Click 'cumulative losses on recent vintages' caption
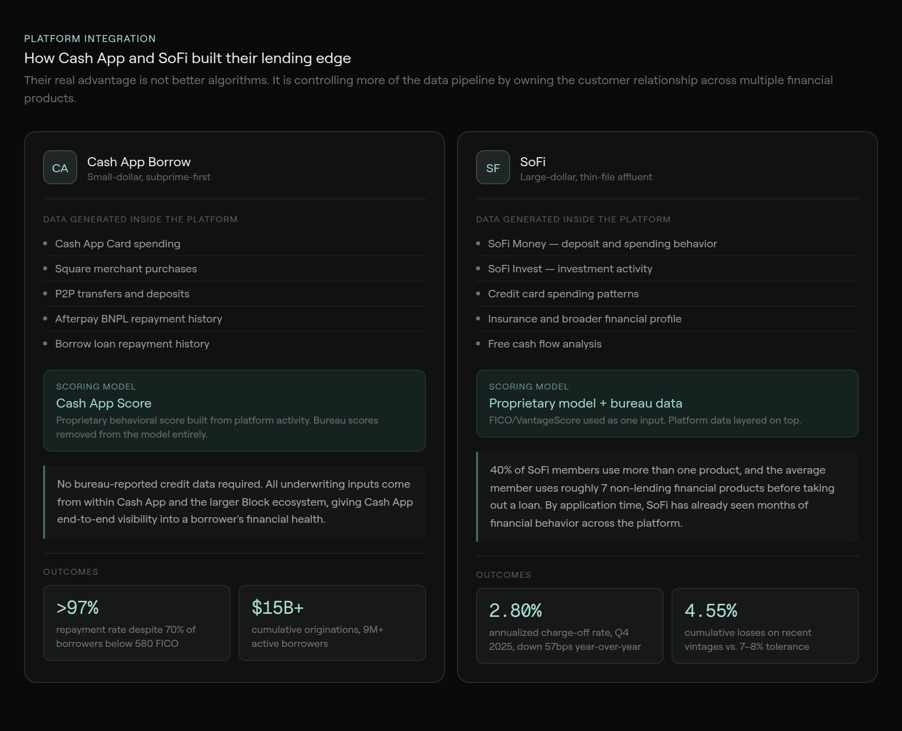Image resolution: width=902 pixels, height=731 pixels. pyautogui.click(x=748, y=639)
